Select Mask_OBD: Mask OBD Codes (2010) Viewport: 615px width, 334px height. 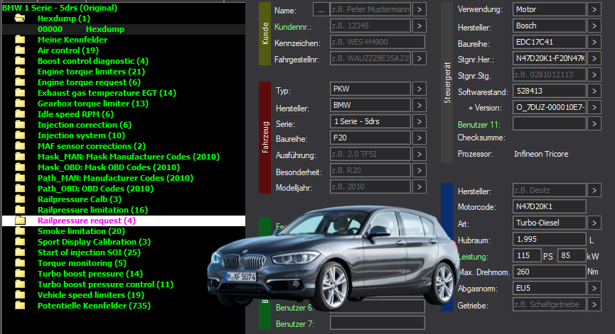pyautogui.click(x=109, y=167)
